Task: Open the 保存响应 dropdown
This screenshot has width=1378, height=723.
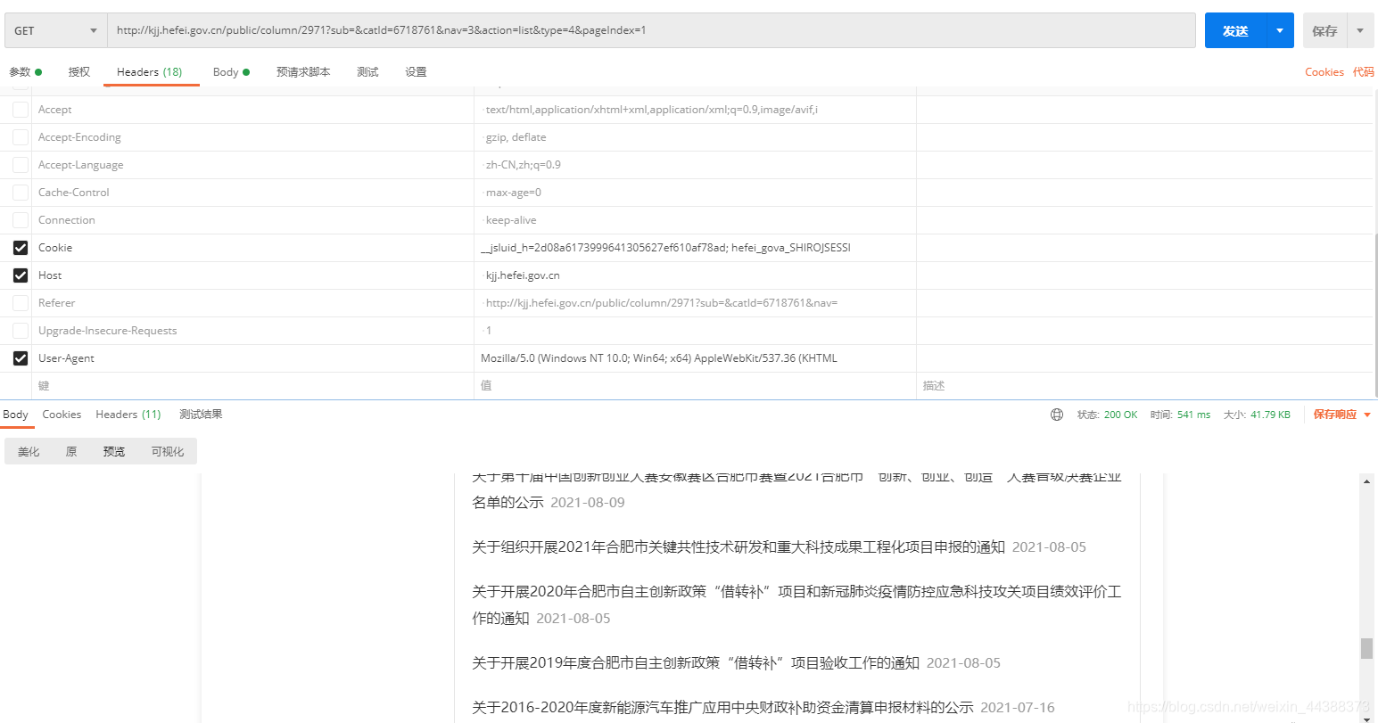Action: [1342, 415]
